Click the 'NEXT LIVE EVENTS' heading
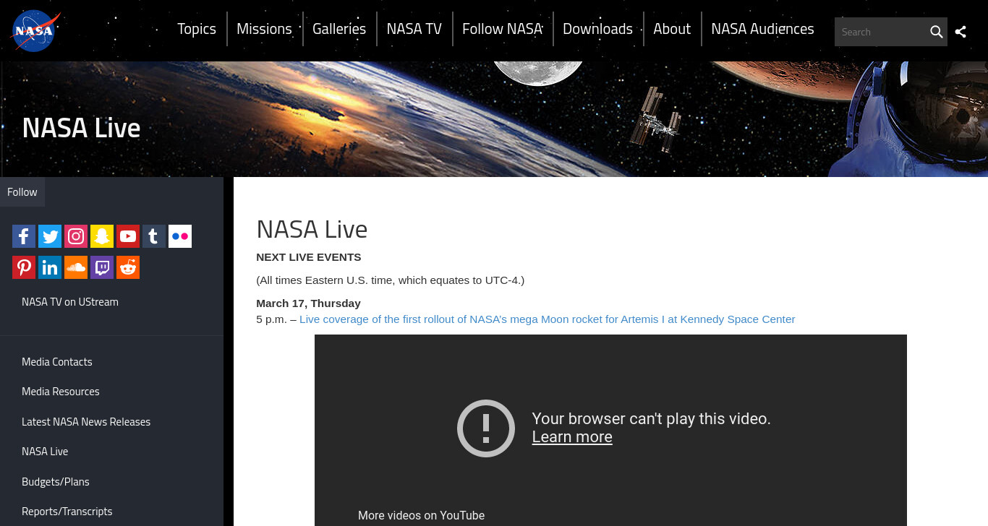The image size is (988, 526). coord(309,257)
